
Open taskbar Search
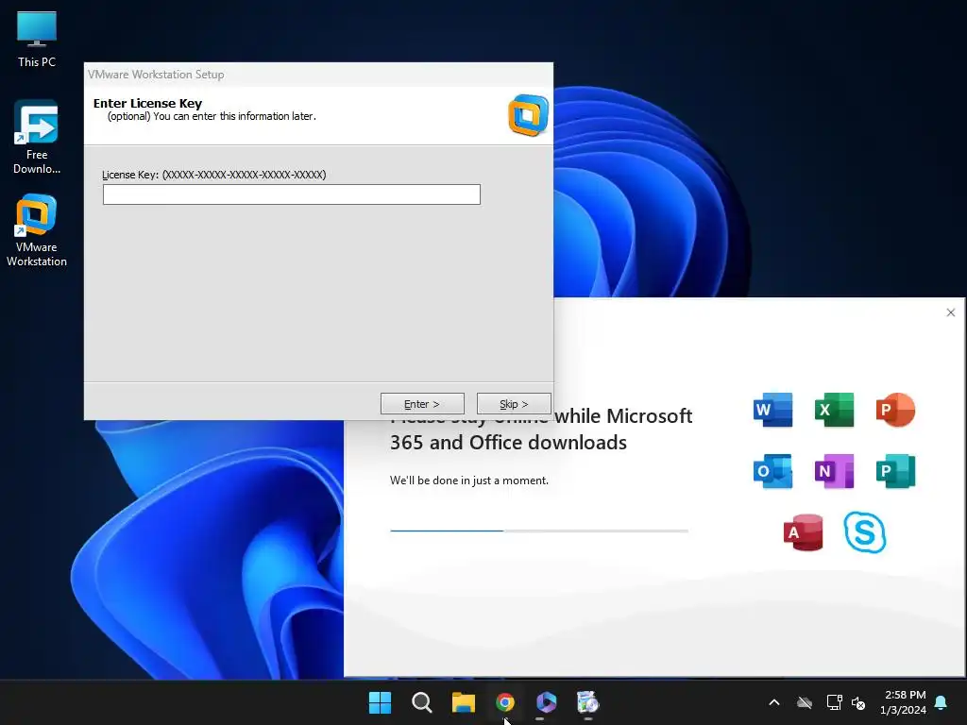tap(422, 702)
